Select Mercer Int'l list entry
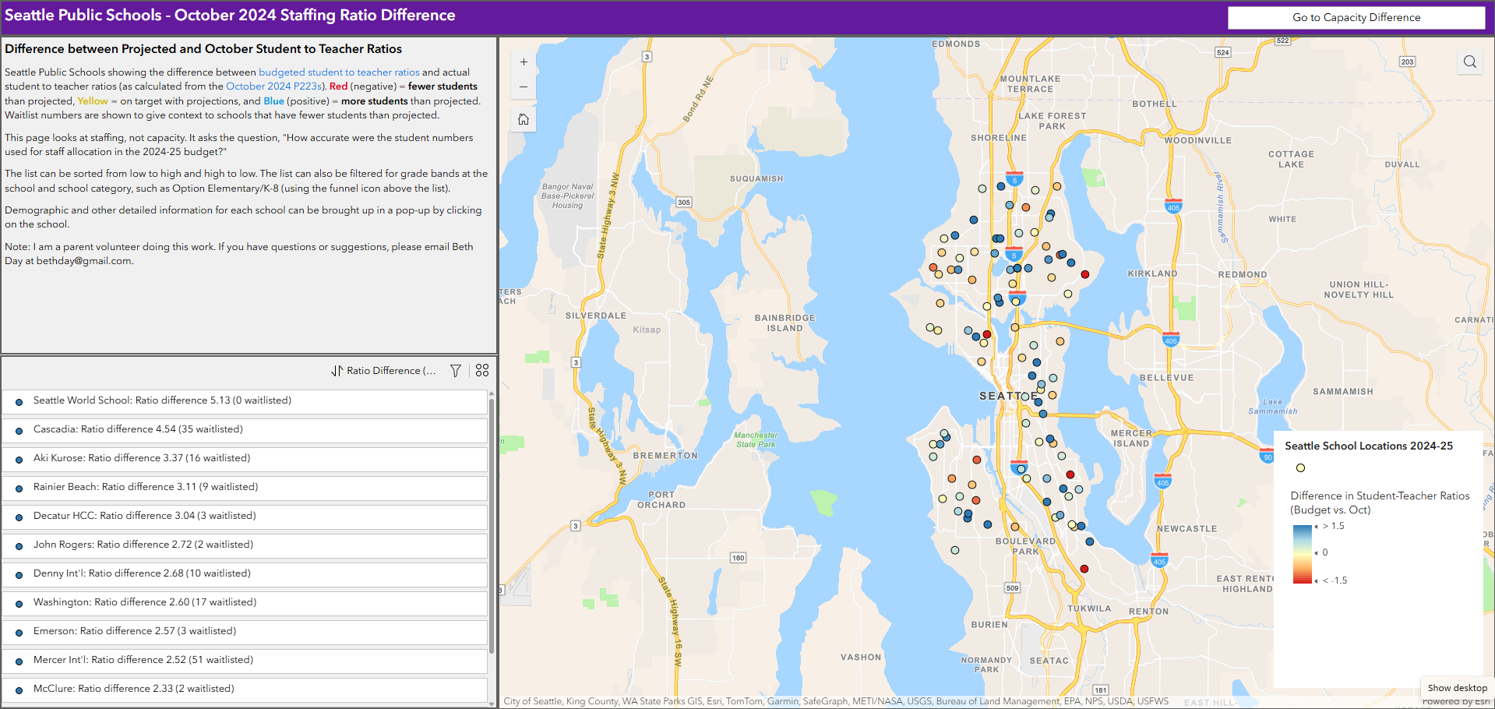This screenshot has height=709, width=1495. 245,661
